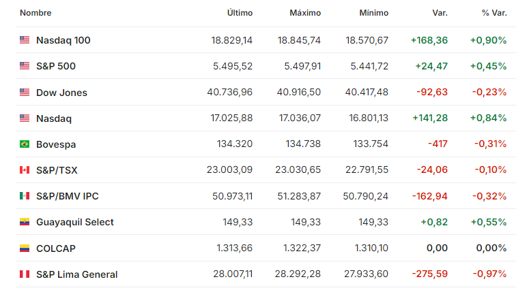Open the S&P Lima General link

tap(76, 274)
